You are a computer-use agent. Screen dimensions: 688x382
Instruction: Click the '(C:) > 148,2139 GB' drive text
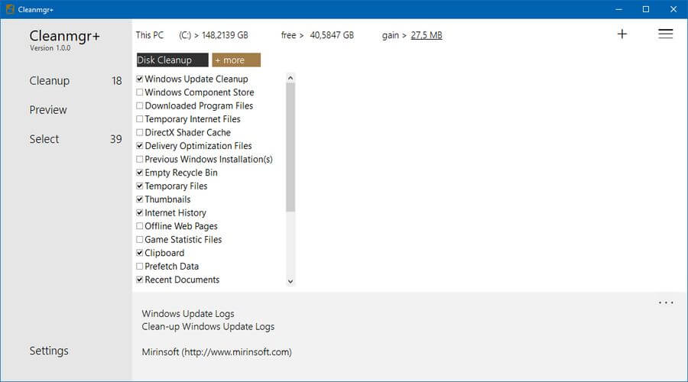tap(213, 35)
